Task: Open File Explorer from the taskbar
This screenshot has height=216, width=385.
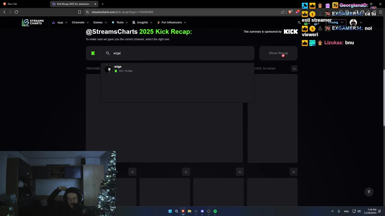Action: point(189,211)
